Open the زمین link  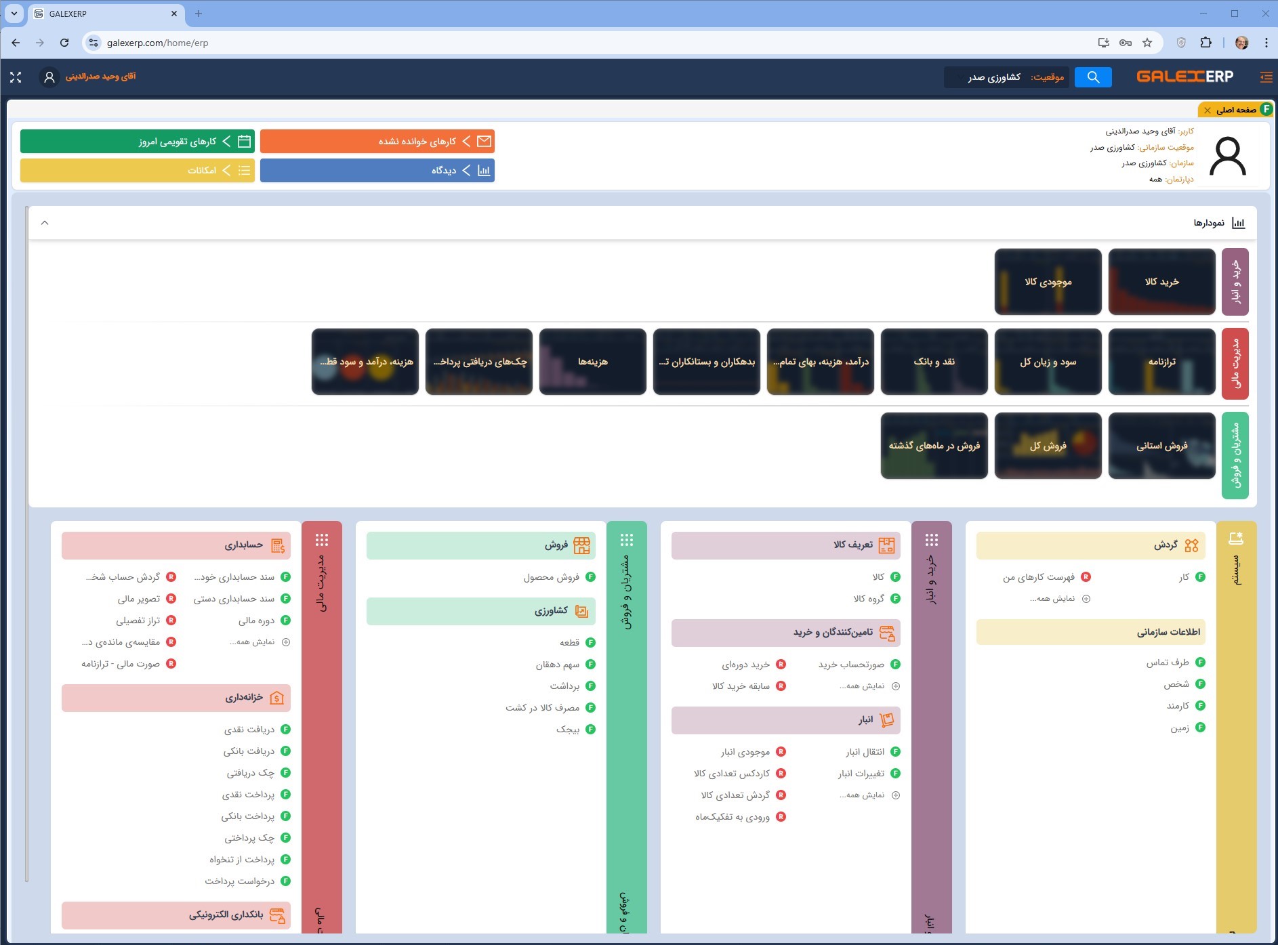[x=1187, y=728]
